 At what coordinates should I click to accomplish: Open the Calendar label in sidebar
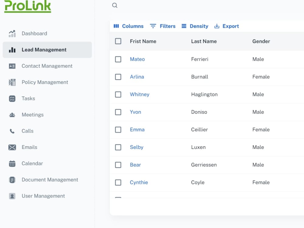click(32, 164)
